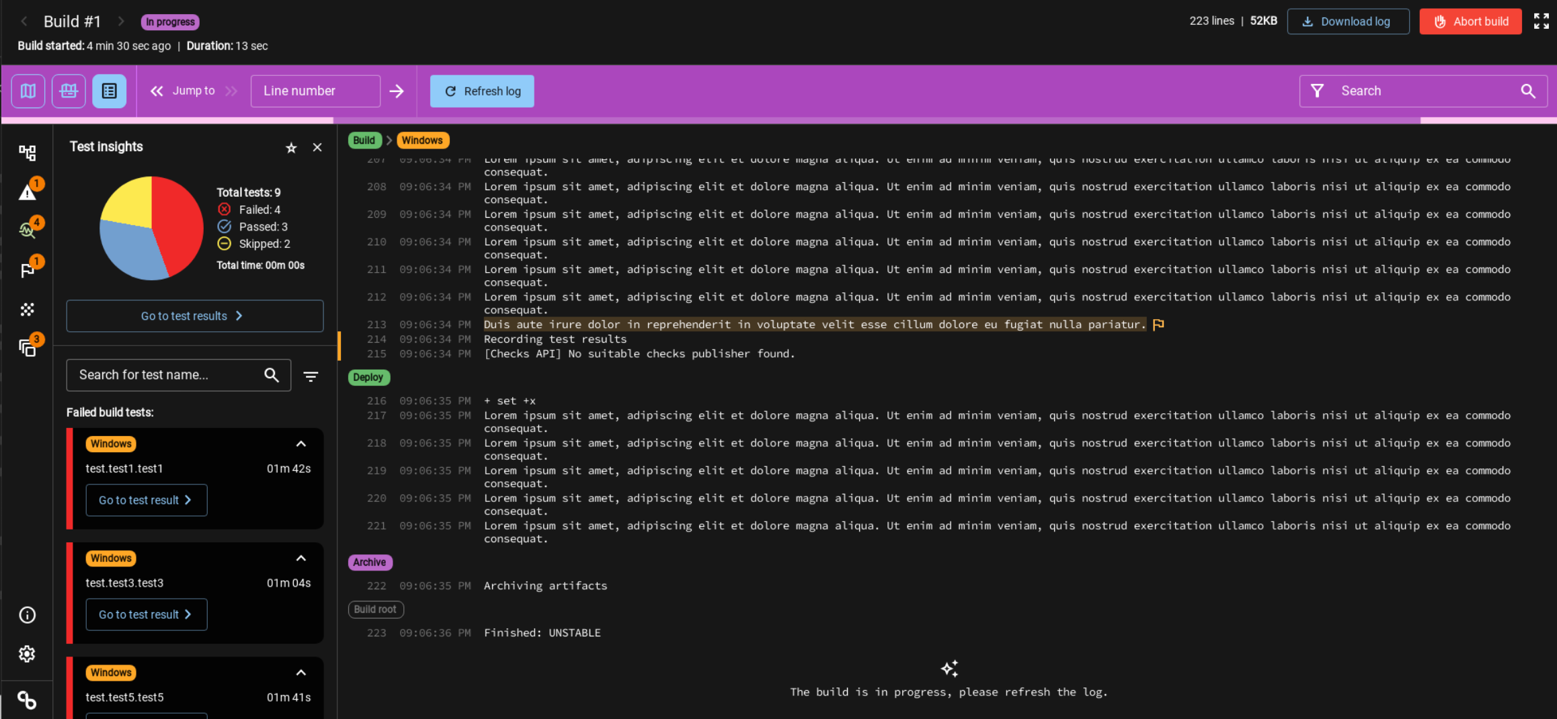Click the Search log input field
Image resolution: width=1557 pixels, height=719 pixels.
pos(1423,91)
